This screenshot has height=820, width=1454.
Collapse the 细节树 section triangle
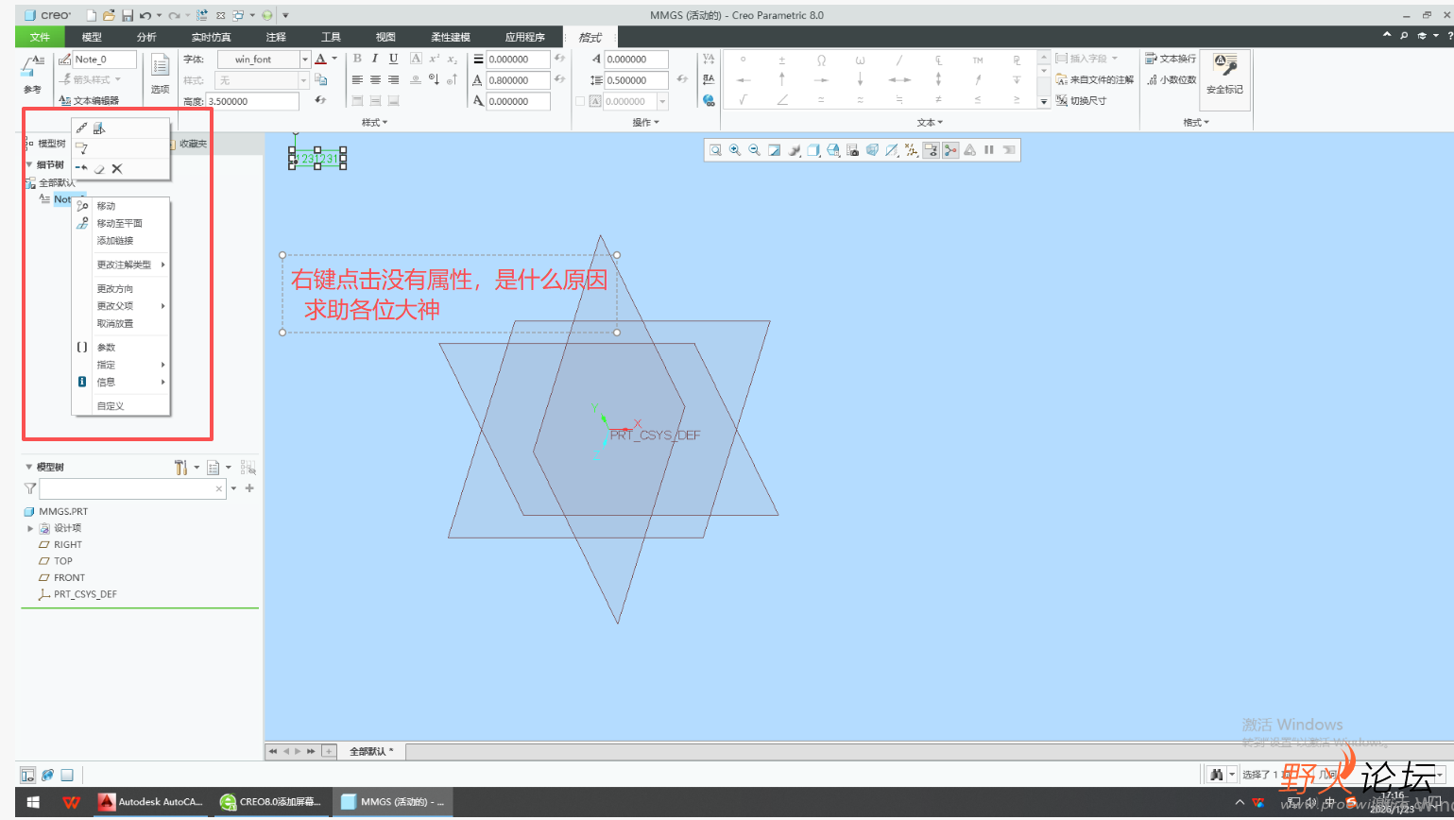click(x=29, y=164)
